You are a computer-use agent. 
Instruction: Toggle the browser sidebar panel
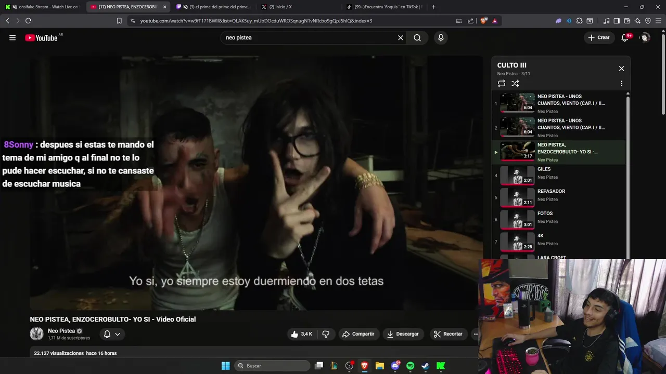pos(617,21)
